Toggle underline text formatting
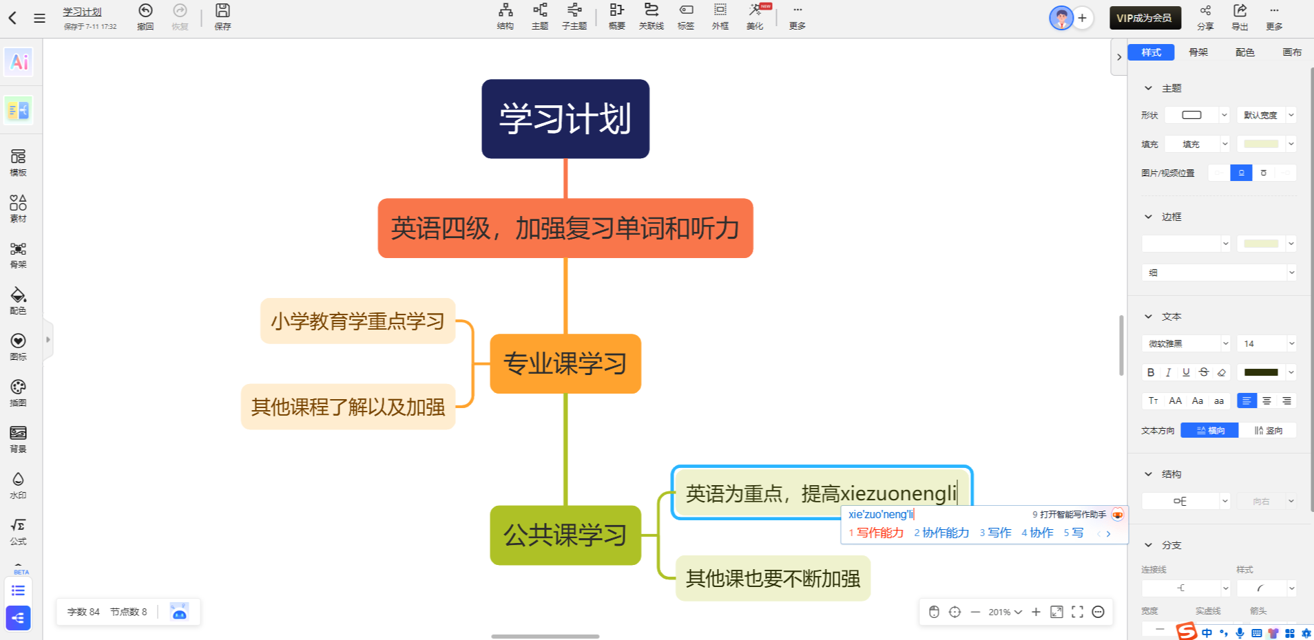The image size is (1314, 640). pyautogui.click(x=1186, y=372)
